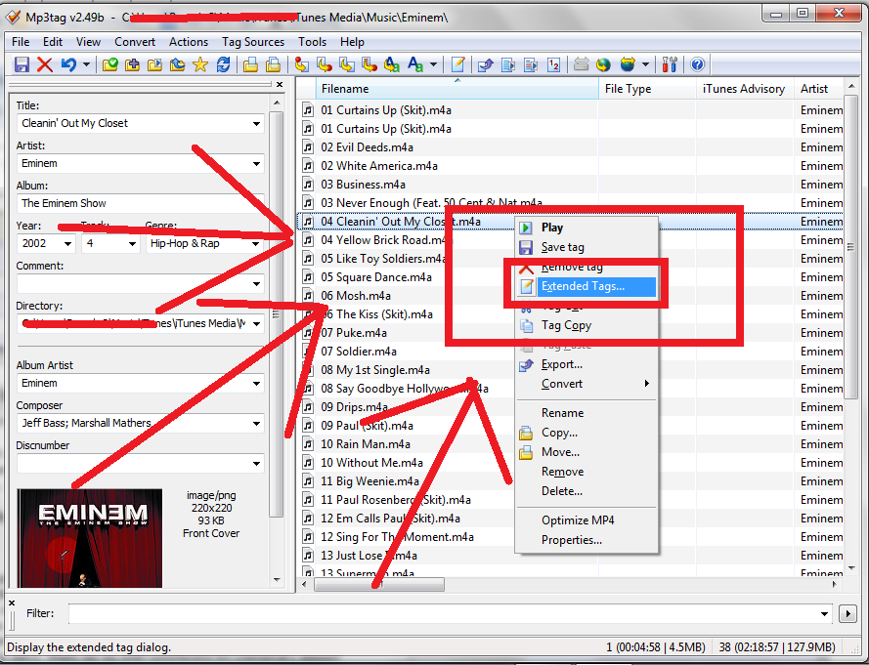
Task: Open the Tag Sources menu
Action: (x=253, y=42)
